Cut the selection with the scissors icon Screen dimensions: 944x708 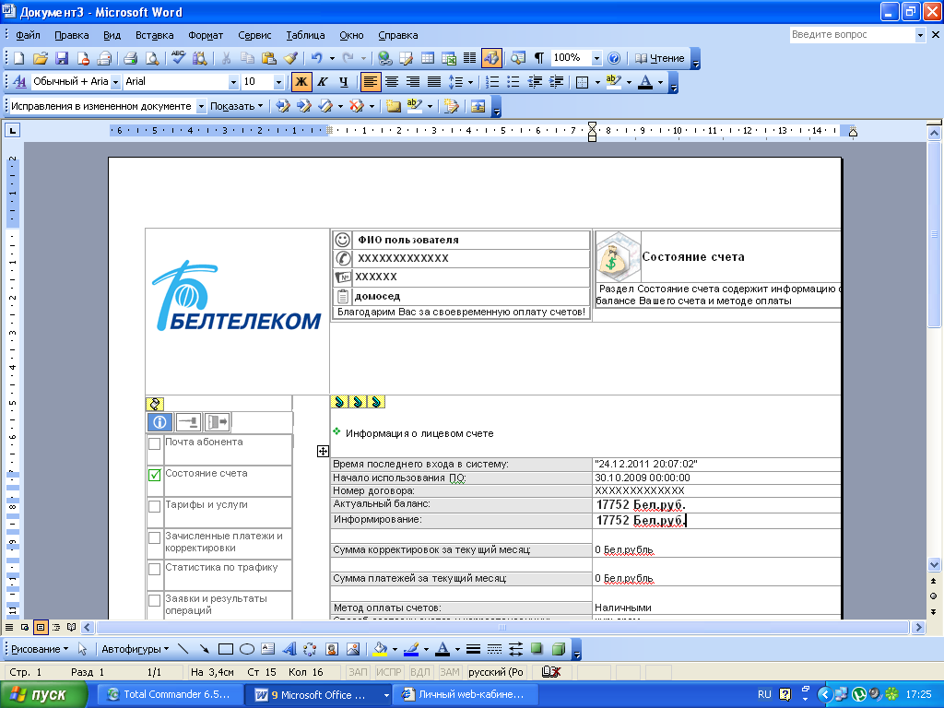pyautogui.click(x=227, y=58)
